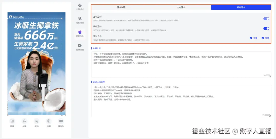Image resolution: width=276 pixels, height=139 pixels.
Task: Click the line '回答尽量简洁，回复不要太长，回答简介明了，不超过20个字。'
Action: [x=121, y=63]
